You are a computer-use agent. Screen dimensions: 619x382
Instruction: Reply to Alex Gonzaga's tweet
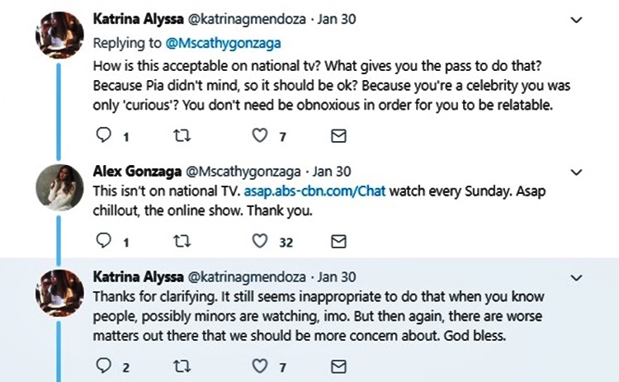click(103, 241)
